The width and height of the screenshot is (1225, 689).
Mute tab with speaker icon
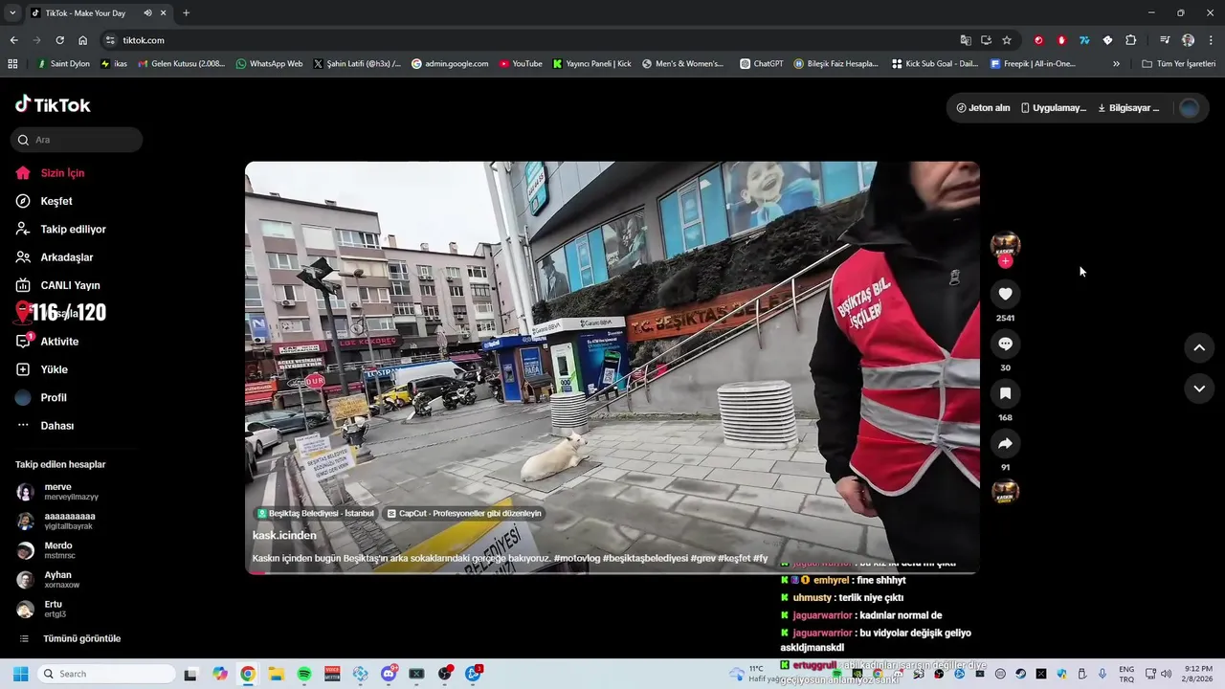[x=147, y=13]
